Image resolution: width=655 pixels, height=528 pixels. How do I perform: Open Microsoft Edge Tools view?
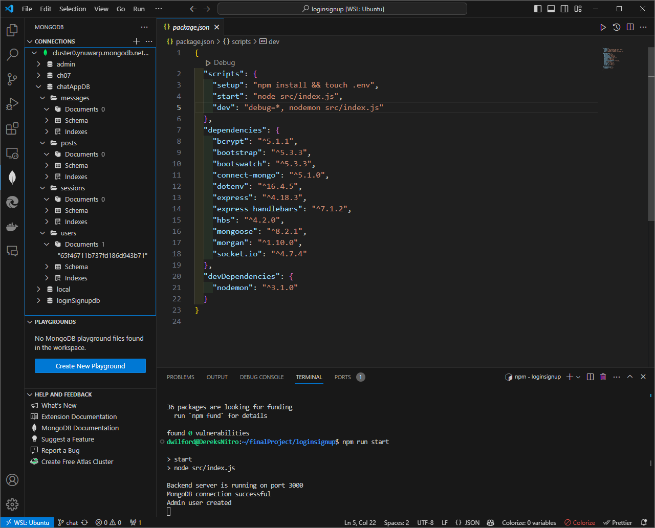(x=12, y=202)
